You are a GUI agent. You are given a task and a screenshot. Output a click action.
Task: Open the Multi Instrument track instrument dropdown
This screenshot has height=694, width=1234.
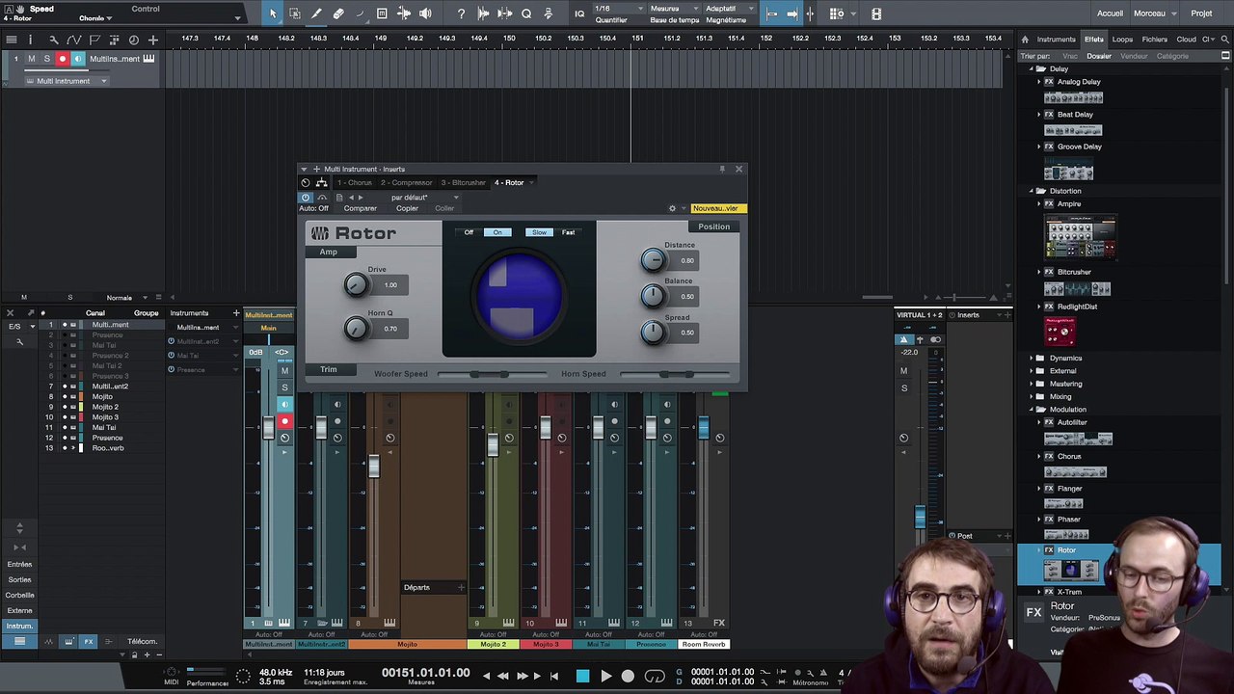click(67, 81)
